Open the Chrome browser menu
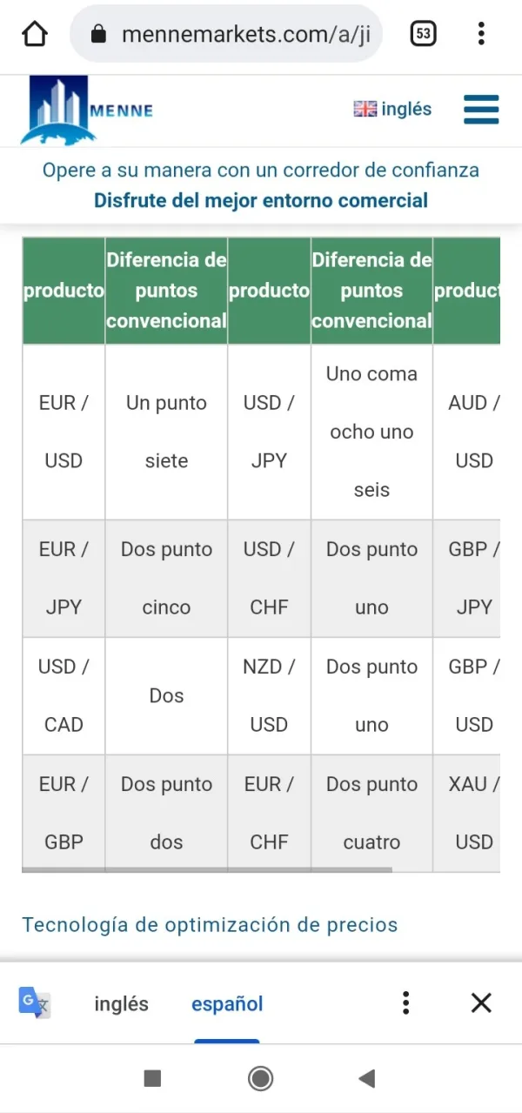 [481, 32]
